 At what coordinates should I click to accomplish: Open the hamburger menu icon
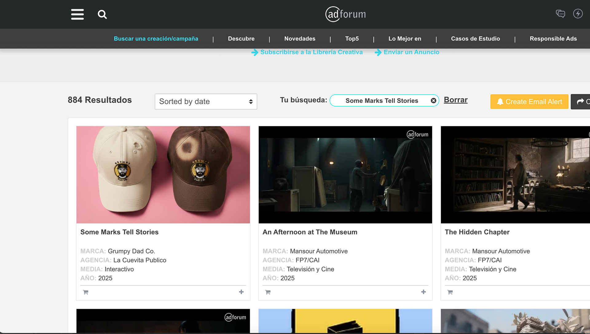[77, 14]
